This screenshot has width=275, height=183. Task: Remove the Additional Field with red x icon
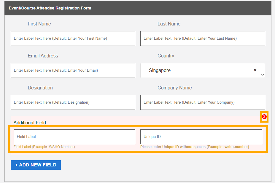[x=264, y=117]
